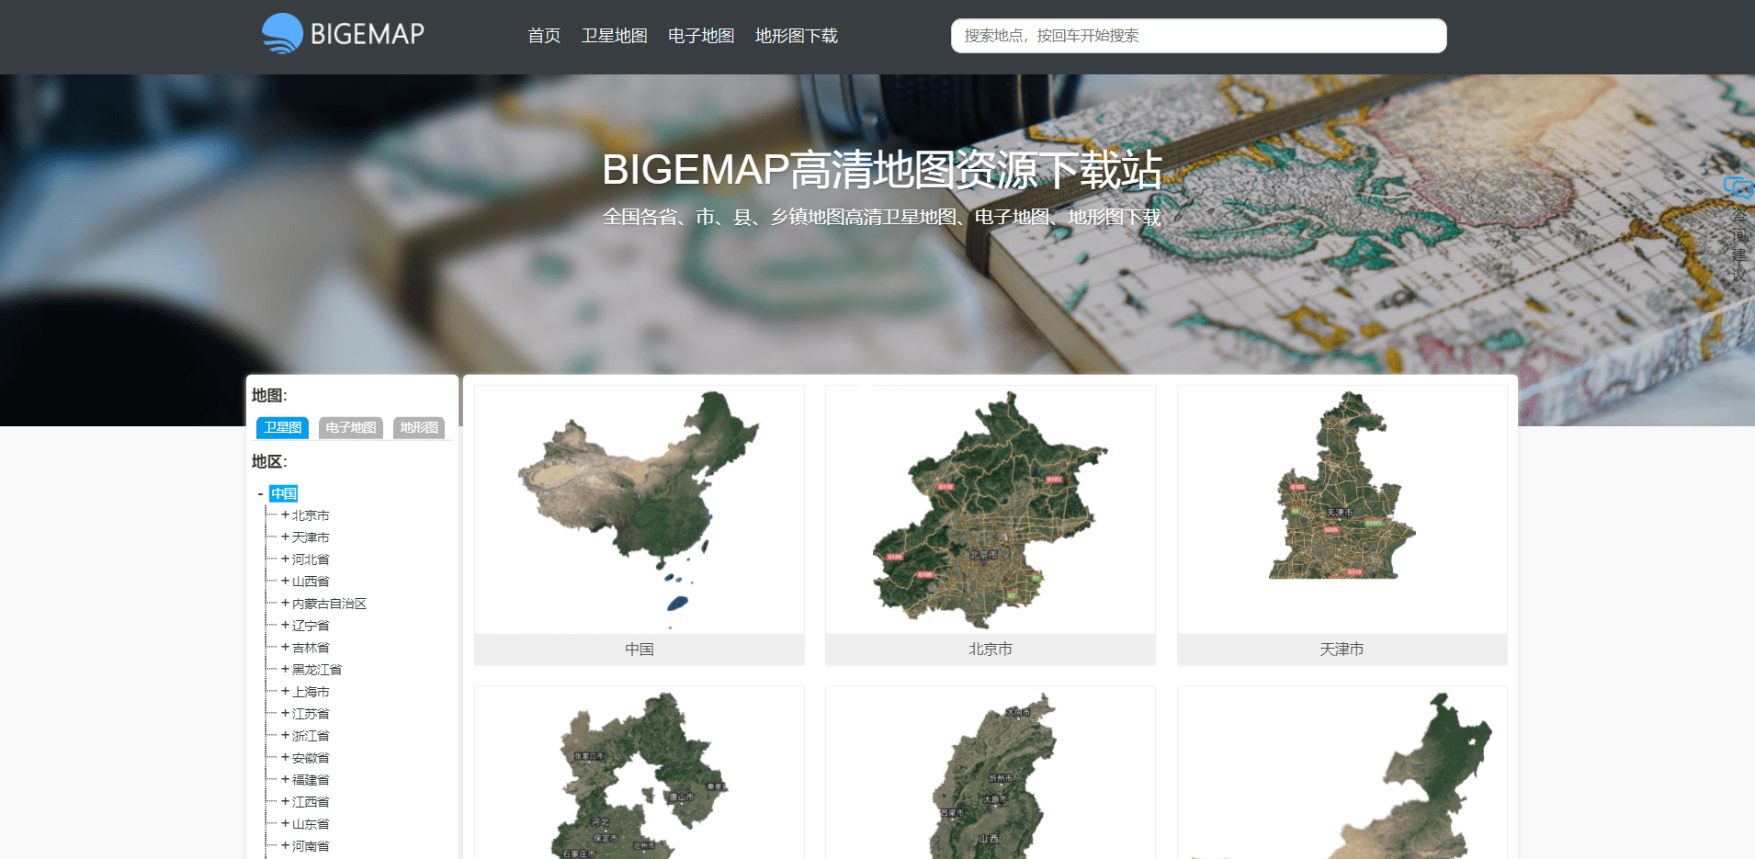Screen dimensions: 1755x859
Task: Expand the 江西省 tree node
Action: coord(285,802)
